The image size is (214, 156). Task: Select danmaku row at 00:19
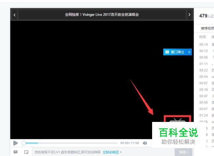[x=206, y=89]
